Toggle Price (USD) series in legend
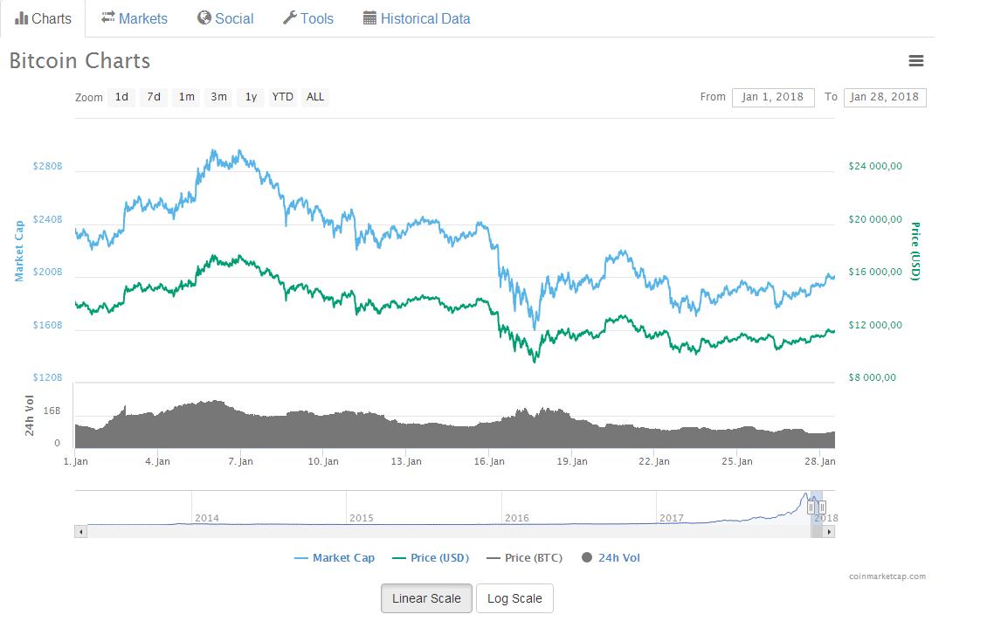Image resolution: width=987 pixels, height=642 pixels. click(x=431, y=557)
